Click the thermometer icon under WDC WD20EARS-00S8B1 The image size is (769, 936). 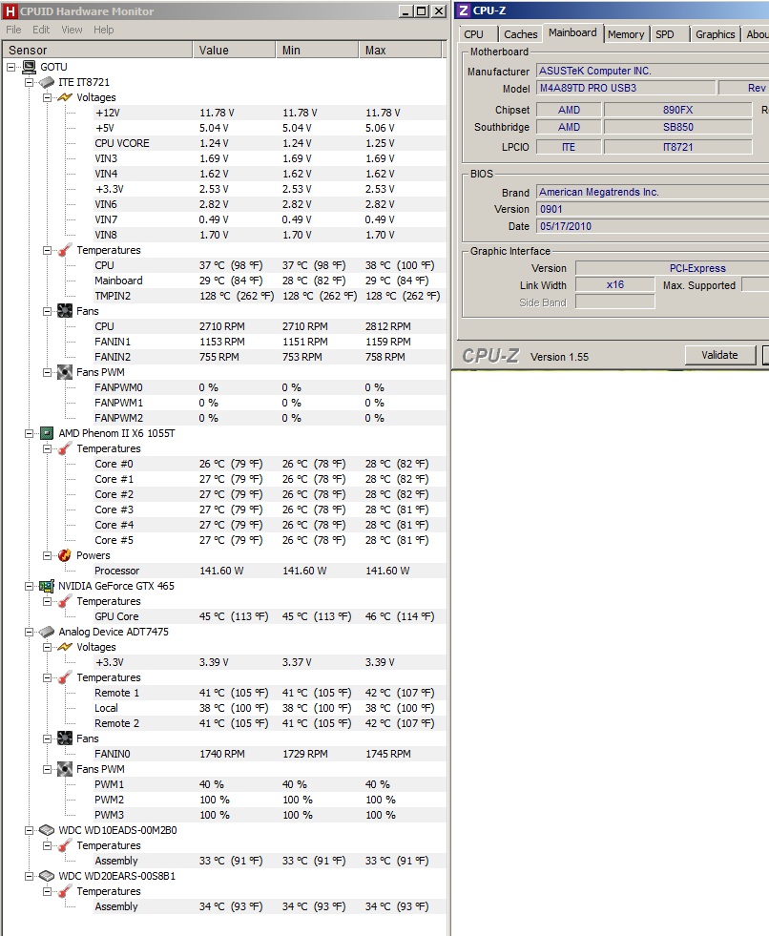[x=65, y=891]
